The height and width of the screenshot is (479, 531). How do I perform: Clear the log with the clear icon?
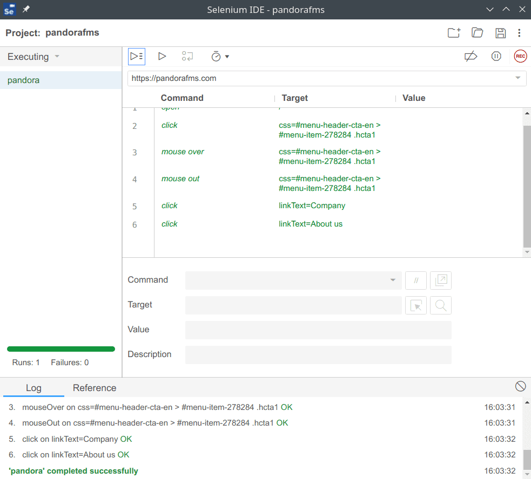click(521, 386)
